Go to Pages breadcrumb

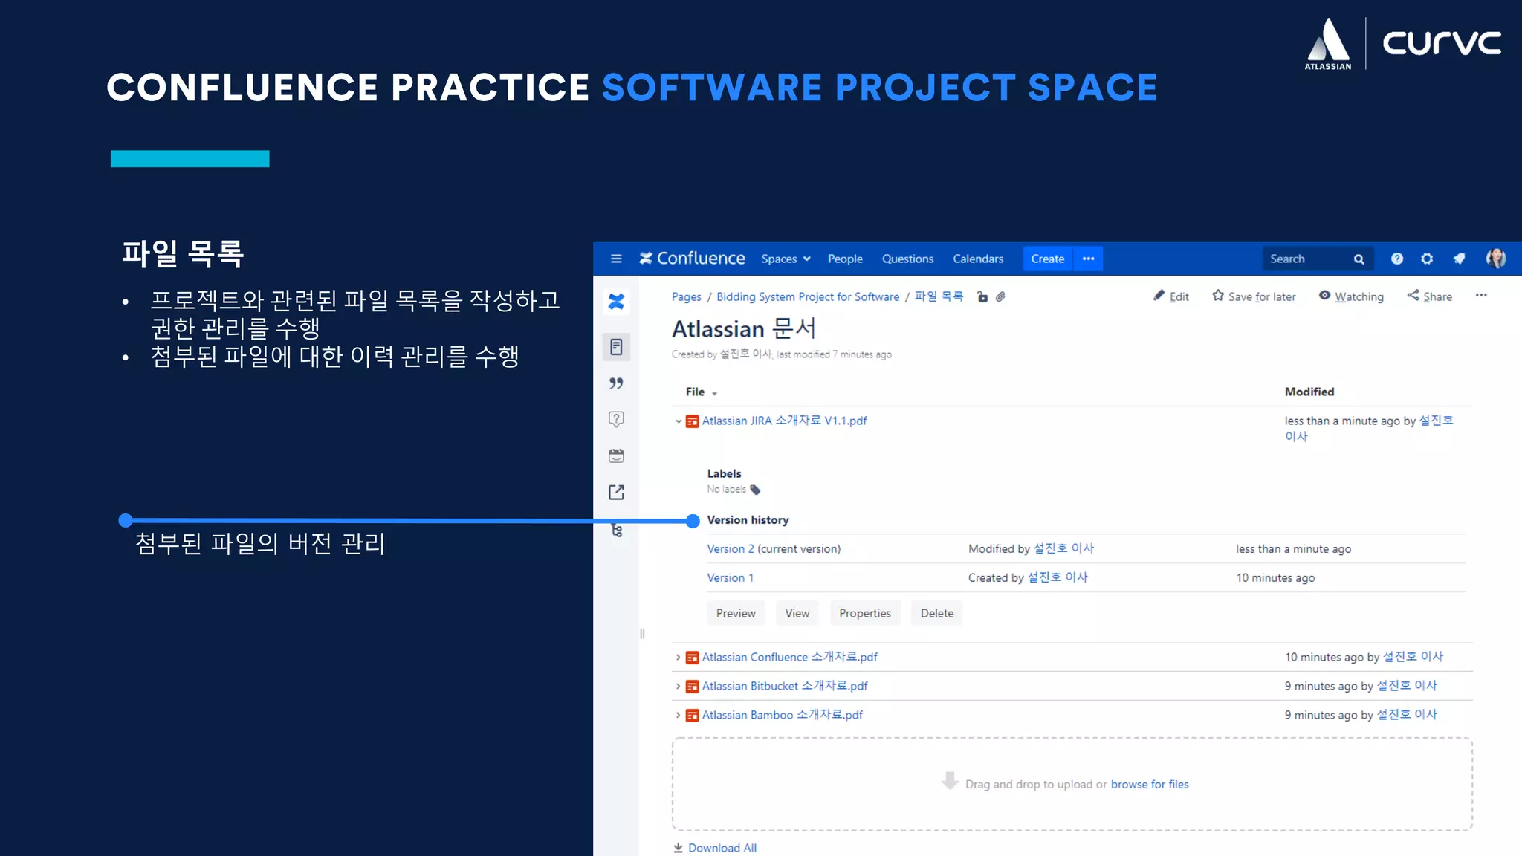pyautogui.click(x=686, y=297)
